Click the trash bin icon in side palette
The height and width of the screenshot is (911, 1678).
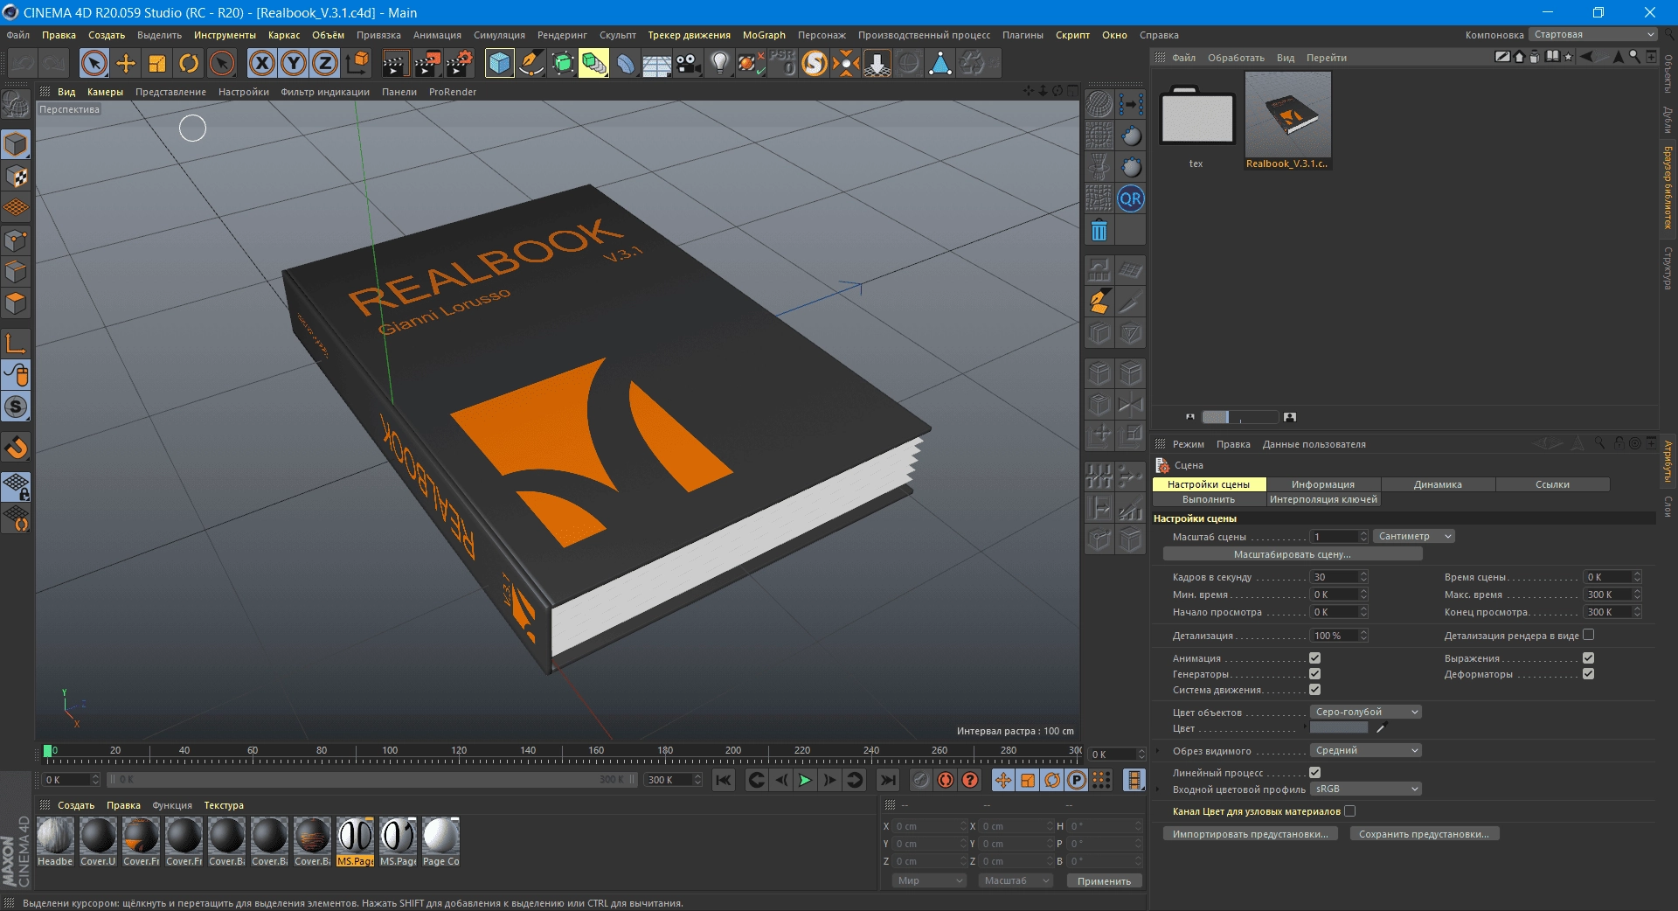[x=1099, y=230]
